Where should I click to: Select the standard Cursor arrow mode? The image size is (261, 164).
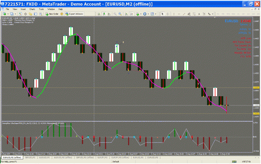tap(162, 14)
